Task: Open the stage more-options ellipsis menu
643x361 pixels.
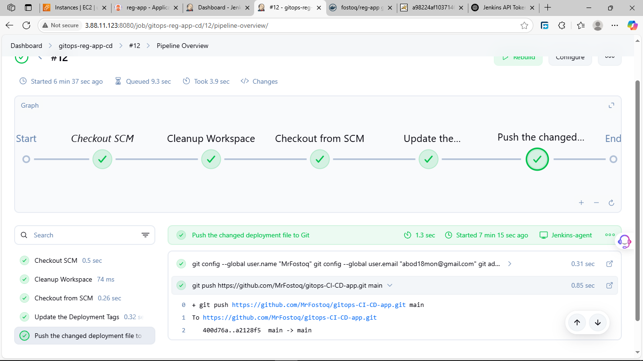Action: point(610,235)
